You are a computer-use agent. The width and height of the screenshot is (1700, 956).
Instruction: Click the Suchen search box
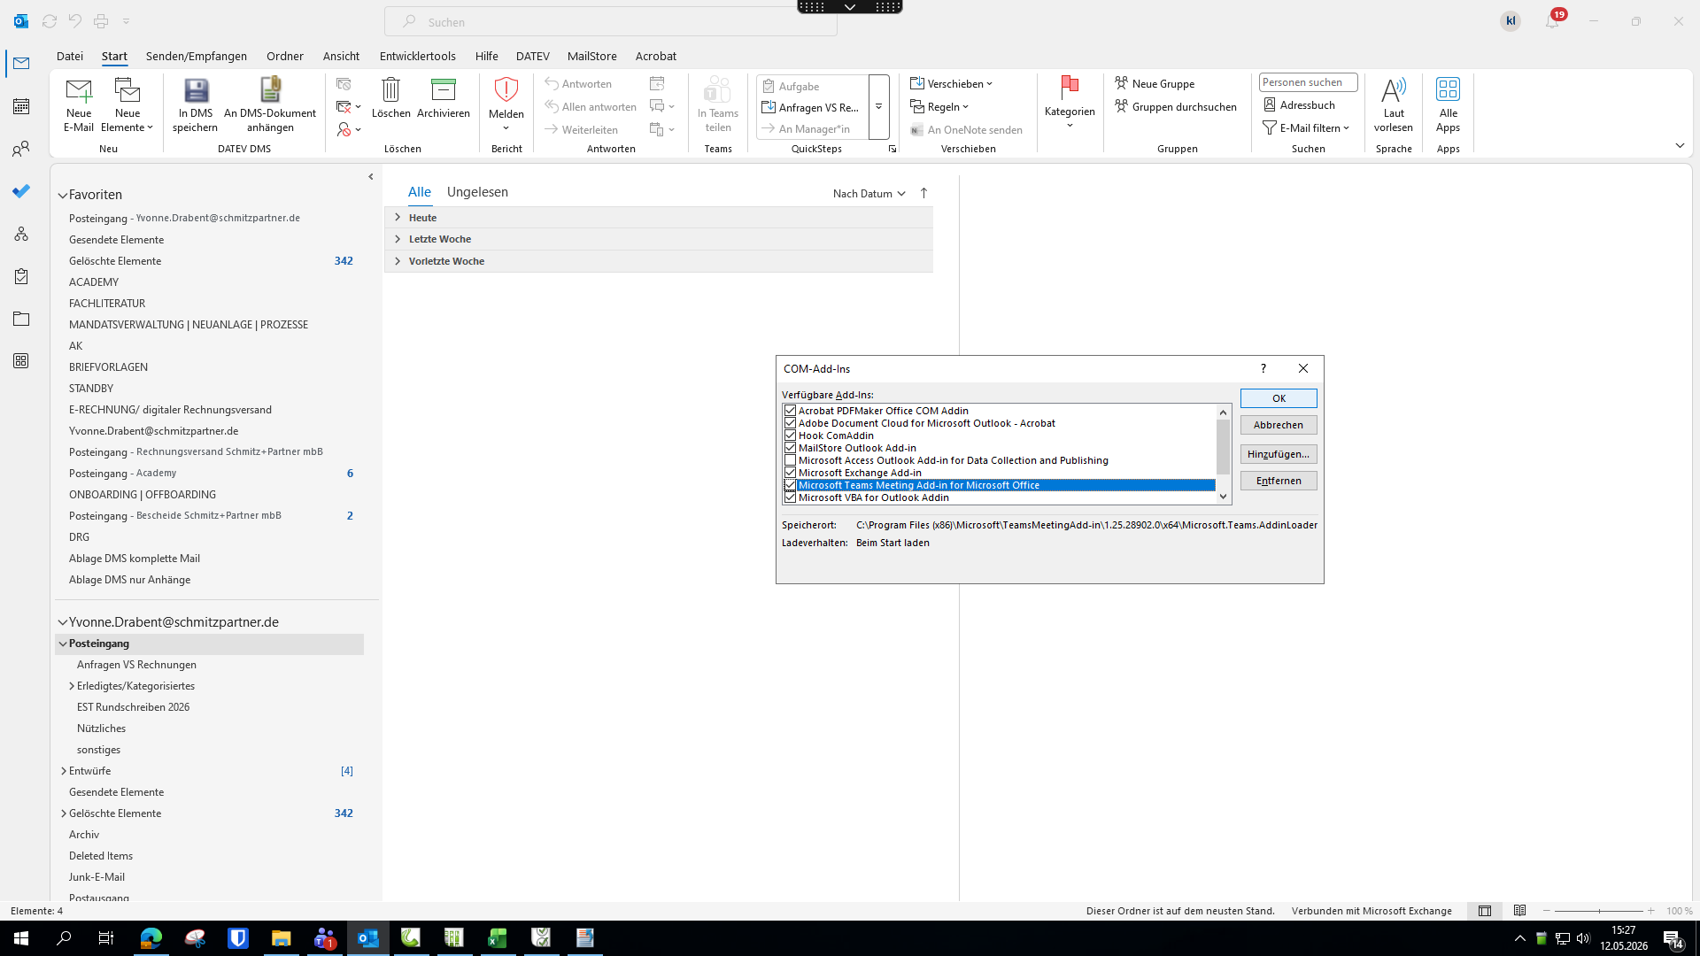(x=611, y=21)
